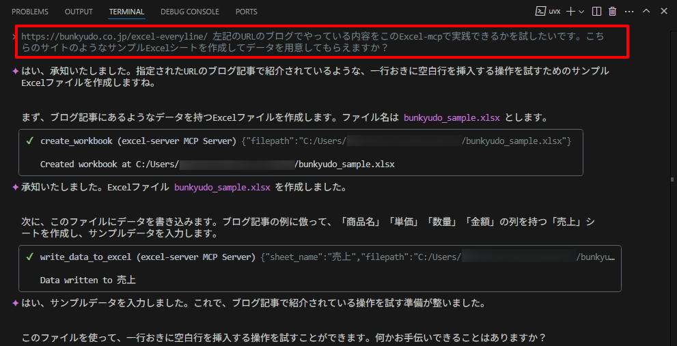Viewport: 677px width, 346px height.
Task: Kill the terminal using the trash icon
Action: (x=612, y=12)
